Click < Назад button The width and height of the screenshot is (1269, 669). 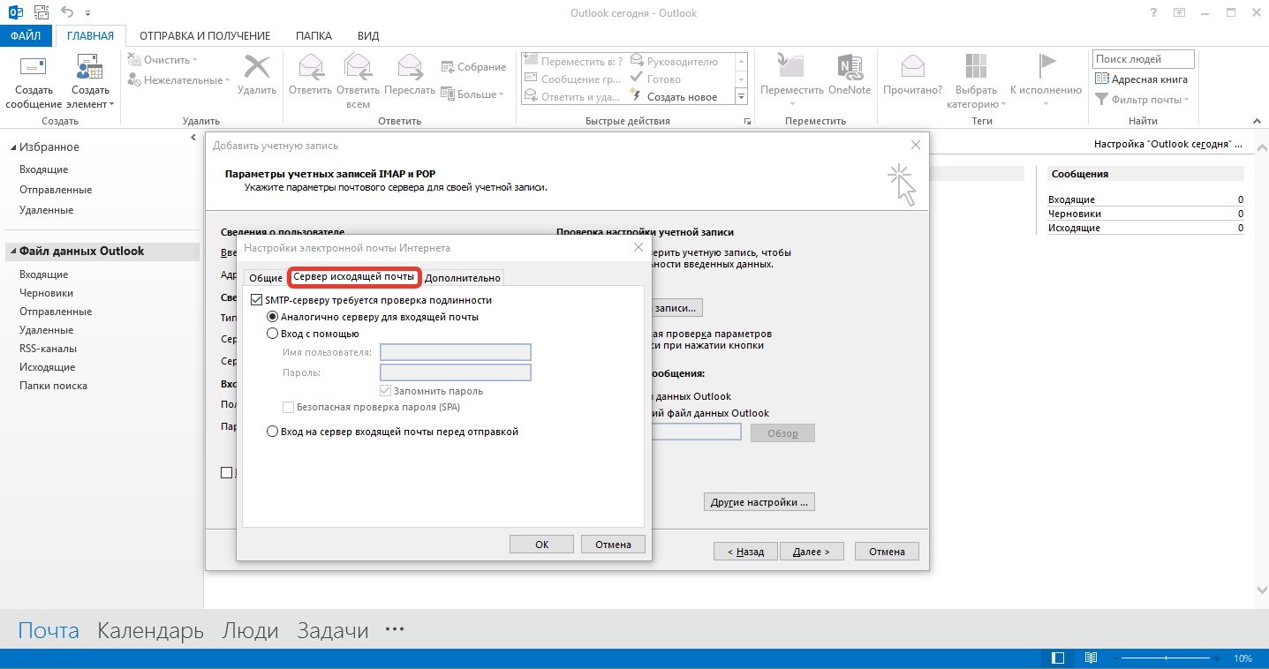[745, 552]
